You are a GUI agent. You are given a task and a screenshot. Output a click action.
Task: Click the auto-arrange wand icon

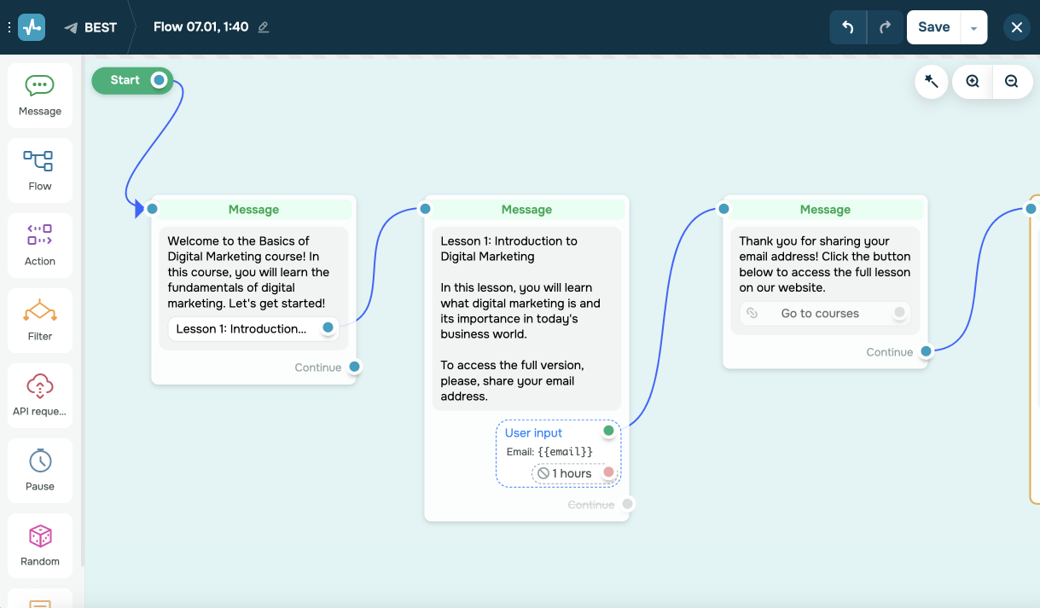tap(931, 81)
